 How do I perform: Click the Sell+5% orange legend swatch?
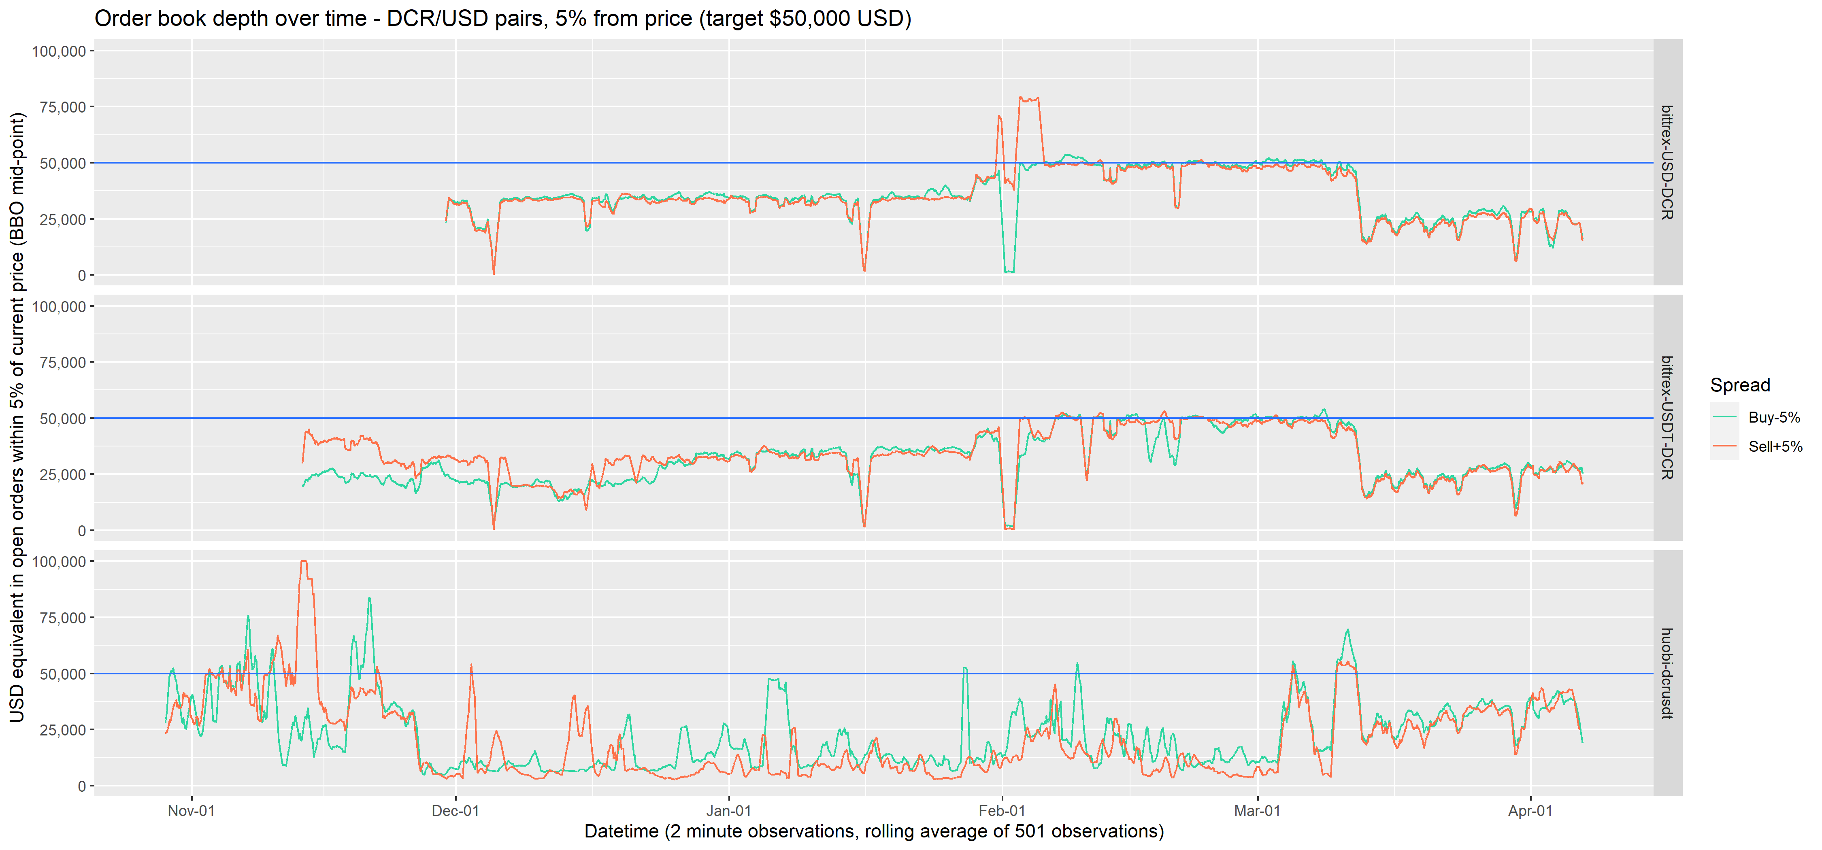click(1724, 446)
